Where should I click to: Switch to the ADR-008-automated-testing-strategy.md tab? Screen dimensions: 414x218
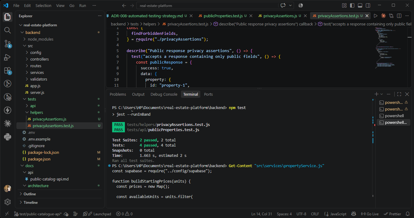click(149, 16)
